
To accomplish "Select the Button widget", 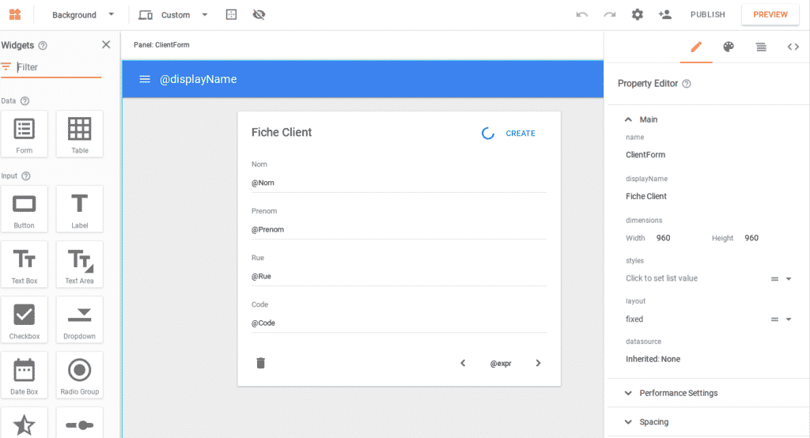I will tap(25, 209).
